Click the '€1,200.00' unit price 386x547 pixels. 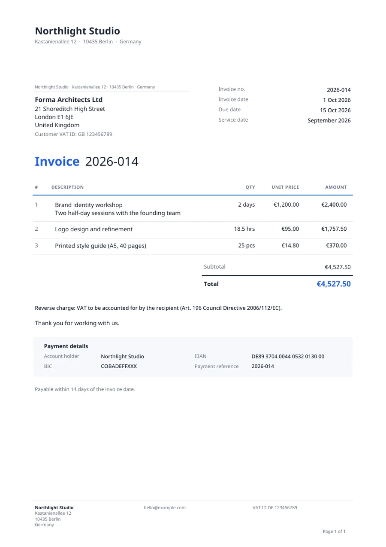[x=286, y=205]
